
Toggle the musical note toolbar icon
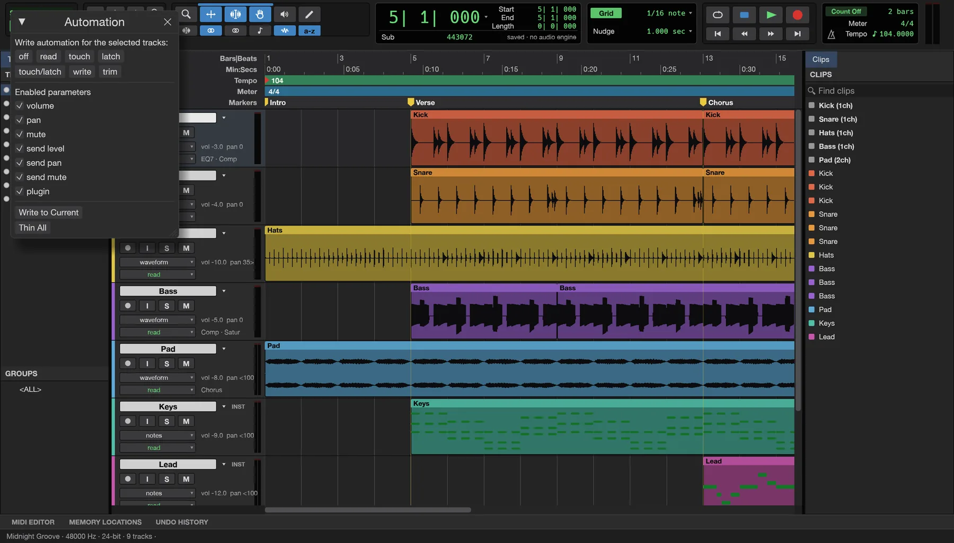pyautogui.click(x=260, y=31)
